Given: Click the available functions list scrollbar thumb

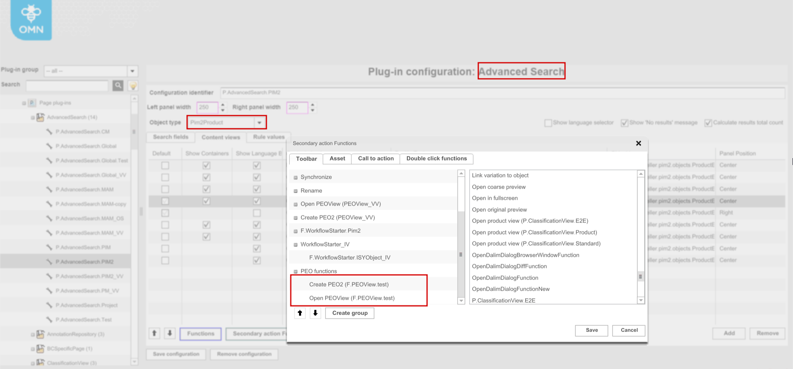Looking at the screenshot, I should tap(641, 277).
